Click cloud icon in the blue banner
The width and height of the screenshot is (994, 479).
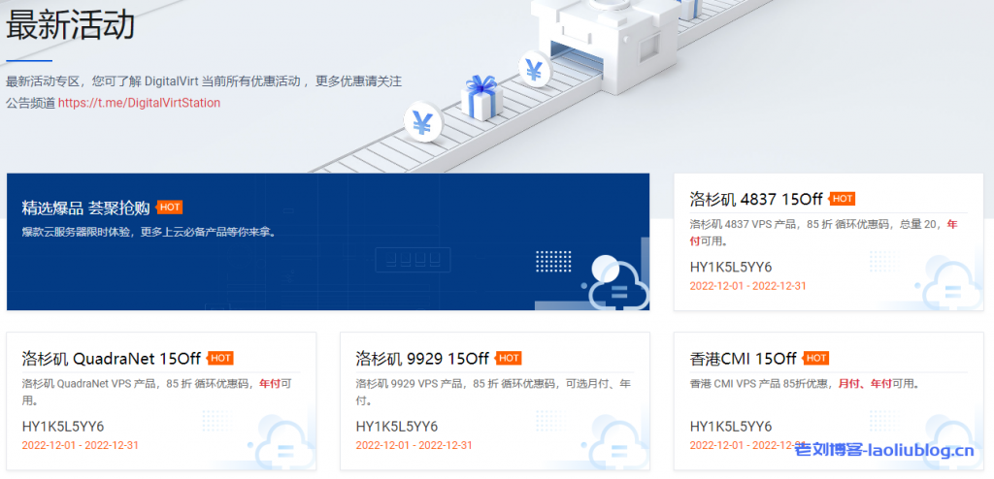pyautogui.click(x=616, y=283)
